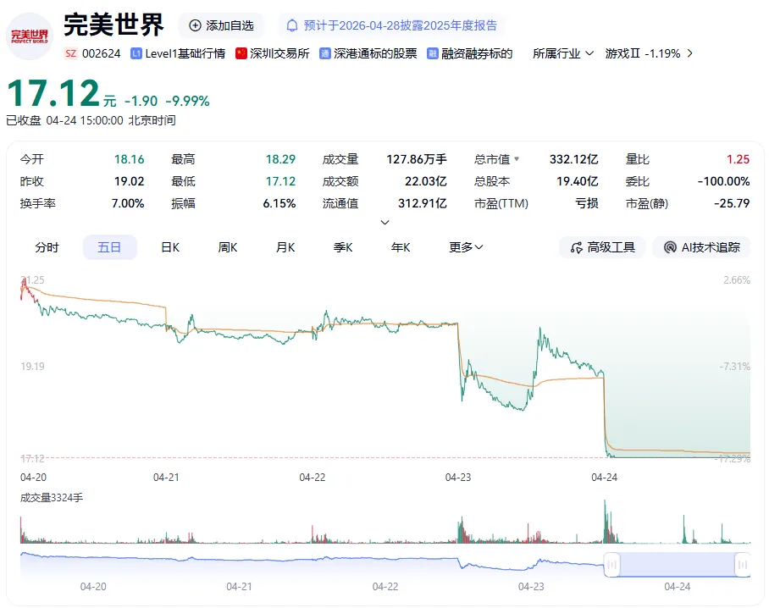
Task: Switch to the 周K tab
Action: [228, 247]
